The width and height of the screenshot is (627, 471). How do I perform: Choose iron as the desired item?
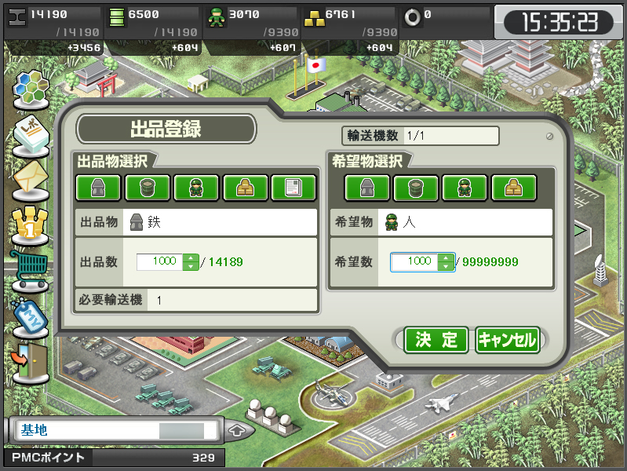(366, 188)
